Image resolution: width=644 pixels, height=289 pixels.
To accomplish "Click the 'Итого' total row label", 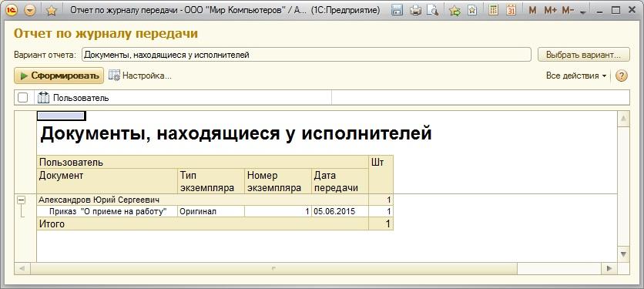I will [x=52, y=224].
